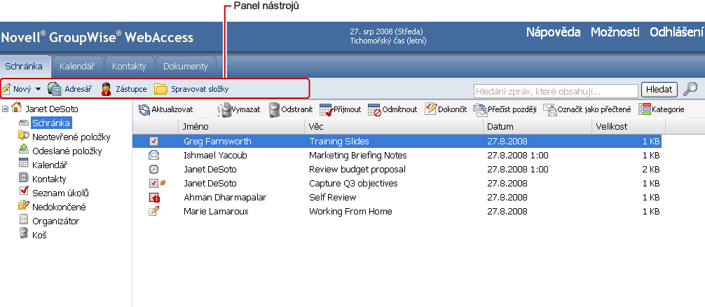Screen dimensions: 705x307
Task: Select the Self Review subject
Action: tap(333, 198)
